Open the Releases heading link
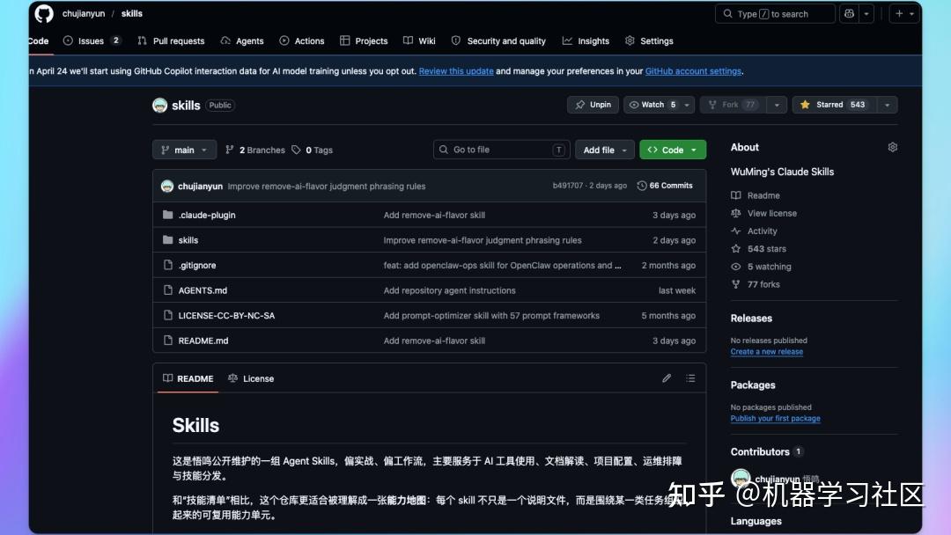This screenshot has width=951, height=535. point(751,318)
